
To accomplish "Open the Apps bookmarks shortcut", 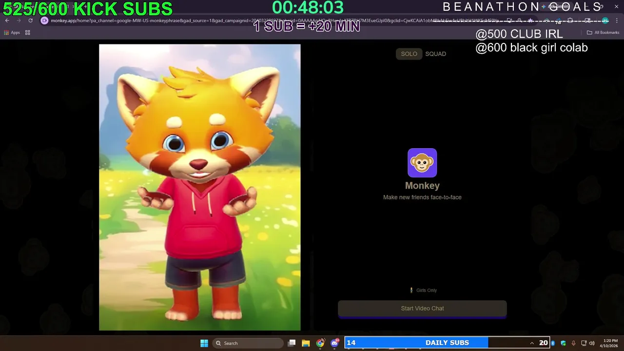I will pyautogui.click(x=12, y=33).
